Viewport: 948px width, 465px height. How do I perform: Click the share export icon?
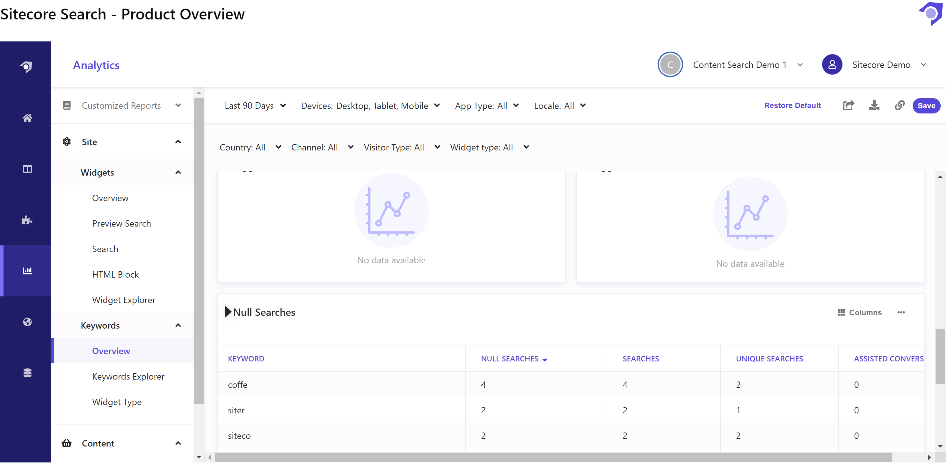click(x=848, y=105)
